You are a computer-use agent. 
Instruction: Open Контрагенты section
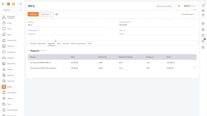pos(12,40)
